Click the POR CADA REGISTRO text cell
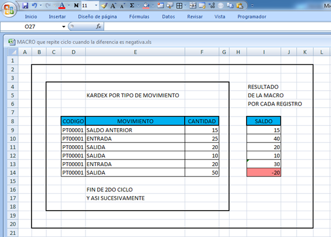Viewport: 331px width, 237px height. [275, 104]
